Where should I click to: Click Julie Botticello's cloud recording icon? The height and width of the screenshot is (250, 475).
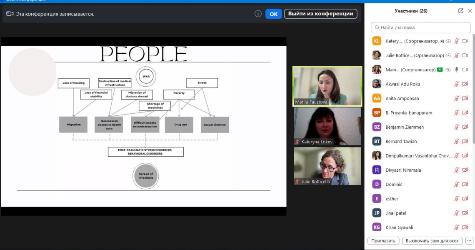click(x=448, y=55)
